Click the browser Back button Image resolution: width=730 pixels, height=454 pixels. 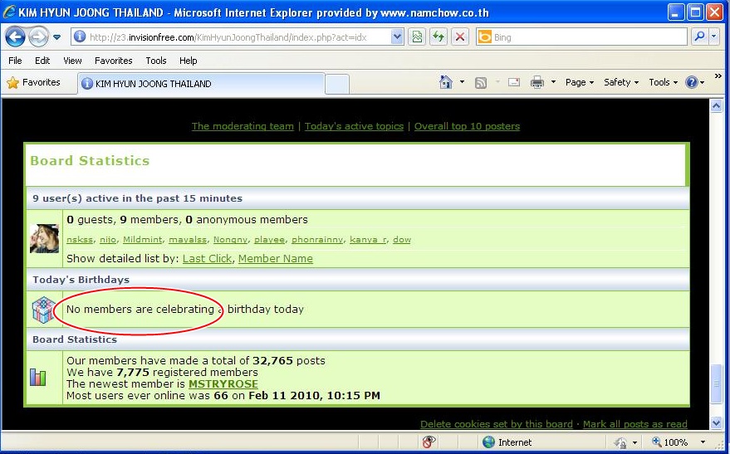[15, 37]
